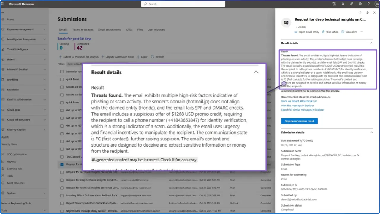
Task: Click the global Search input field
Action: pyautogui.click(x=183, y=4)
